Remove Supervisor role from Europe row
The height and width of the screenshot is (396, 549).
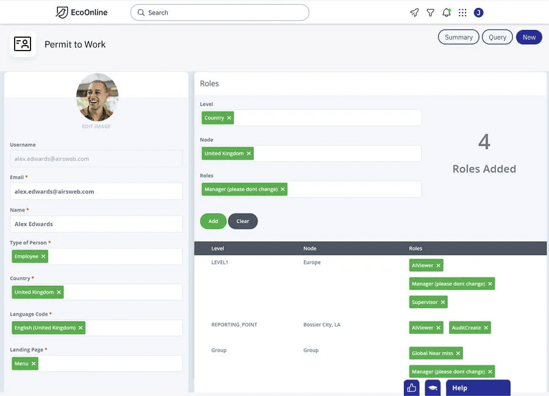point(443,302)
